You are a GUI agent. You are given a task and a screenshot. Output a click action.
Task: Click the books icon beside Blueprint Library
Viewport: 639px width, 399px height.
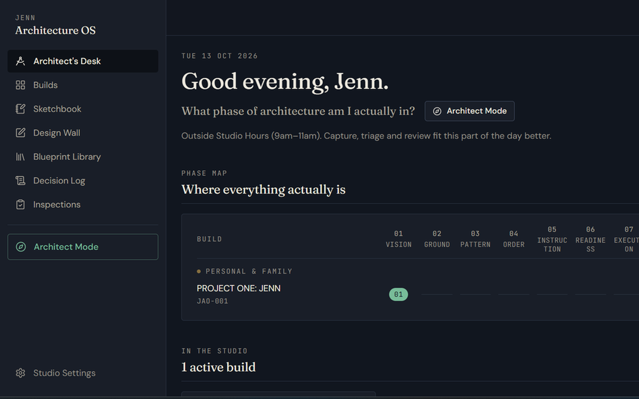(x=20, y=157)
